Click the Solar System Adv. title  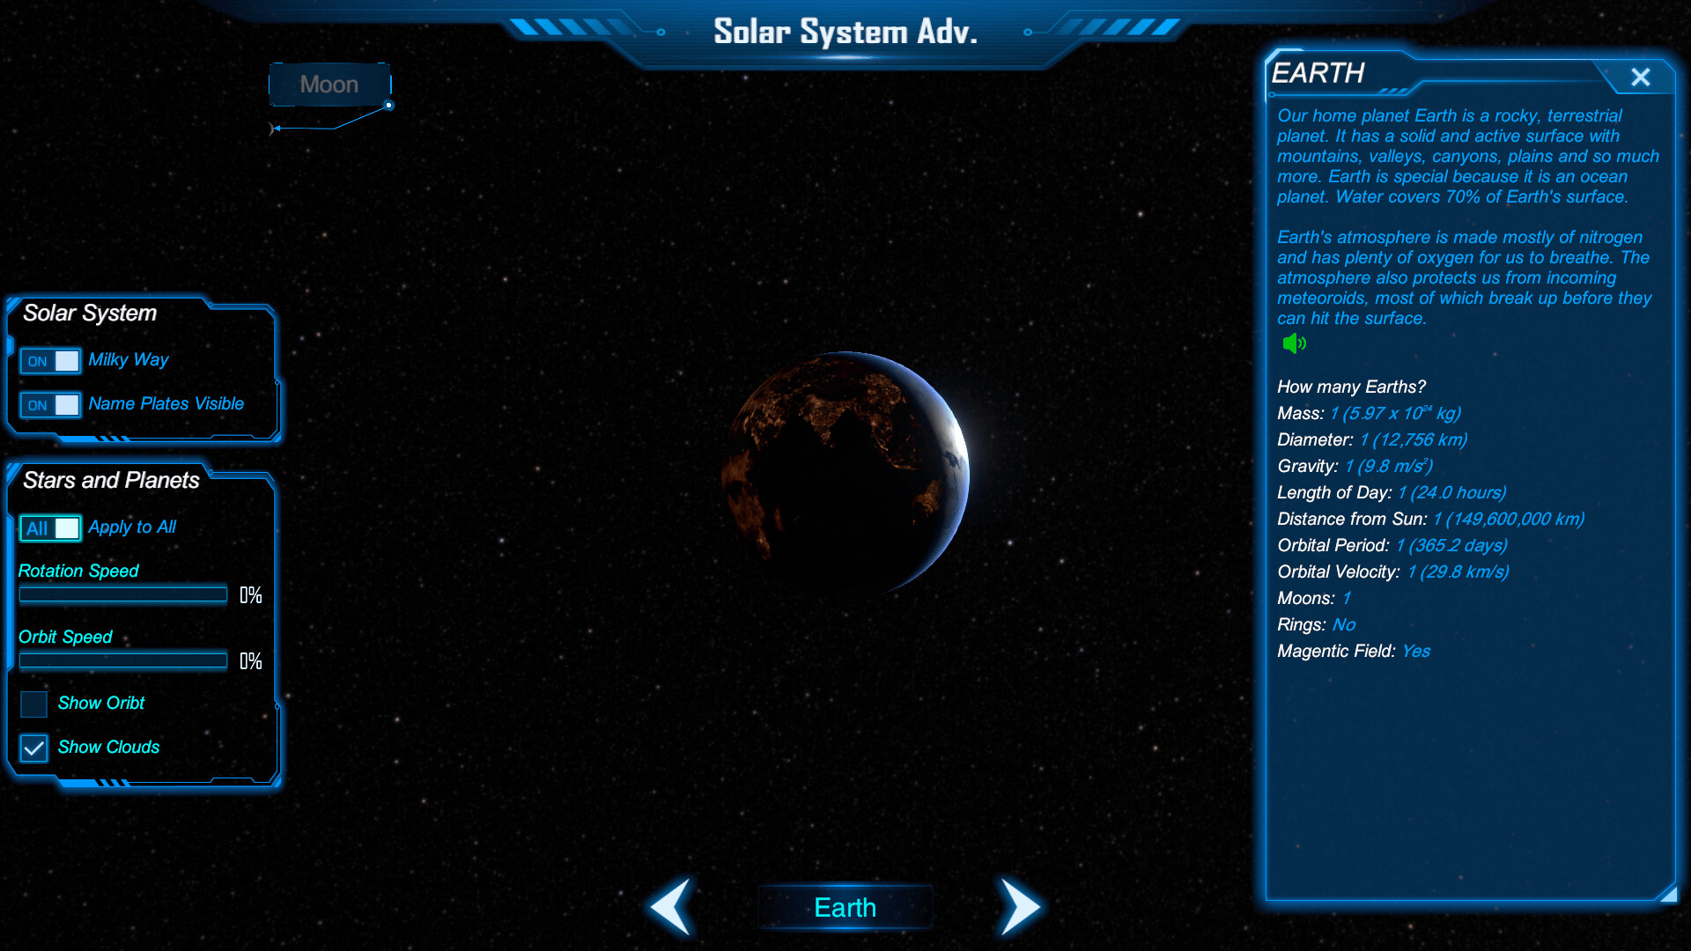(x=845, y=33)
